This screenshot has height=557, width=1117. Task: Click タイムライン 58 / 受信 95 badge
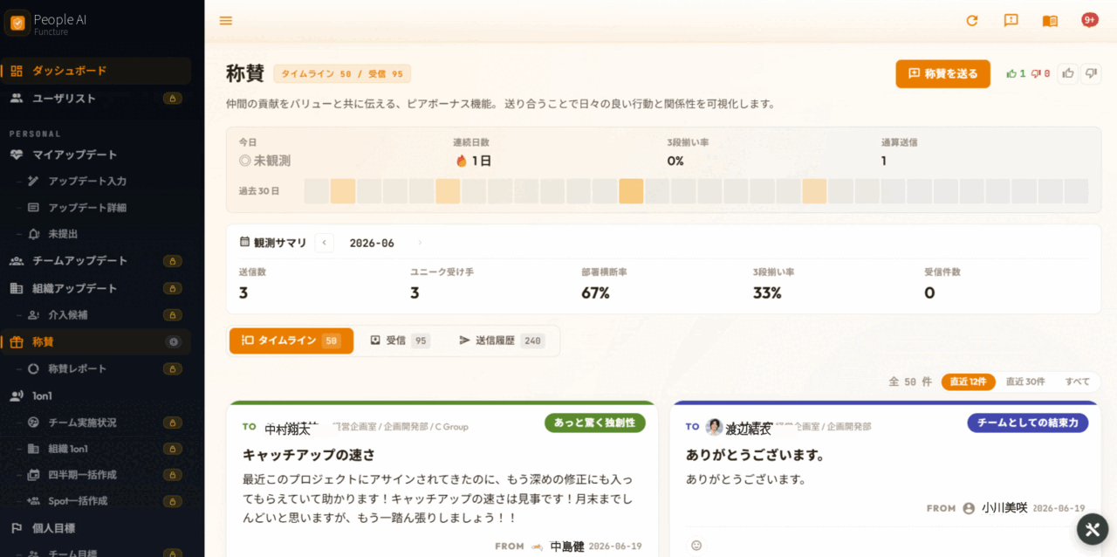(x=342, y=74)
